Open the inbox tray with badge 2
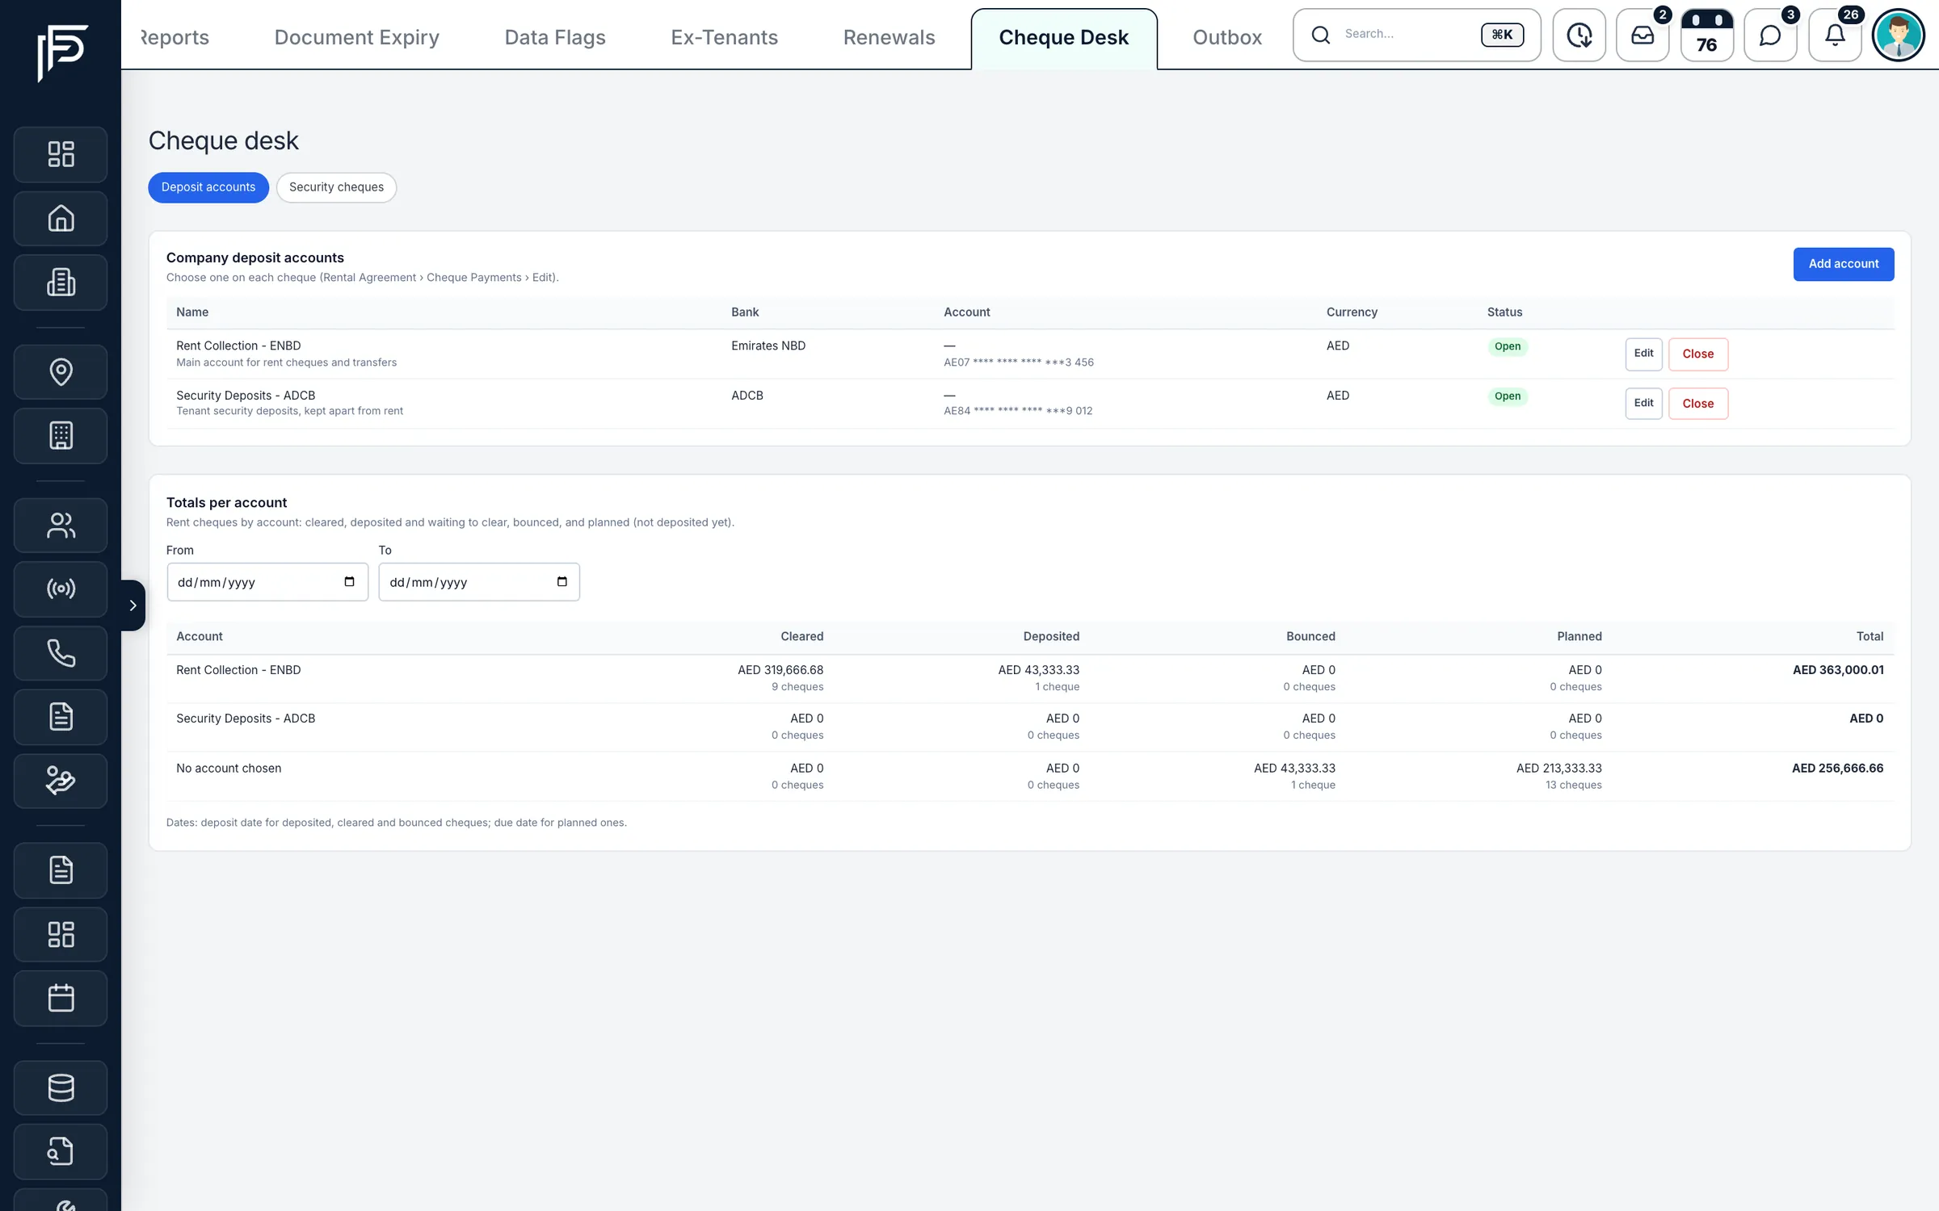Viewport: 1939px width, 1211px height. coord(1642,35)
